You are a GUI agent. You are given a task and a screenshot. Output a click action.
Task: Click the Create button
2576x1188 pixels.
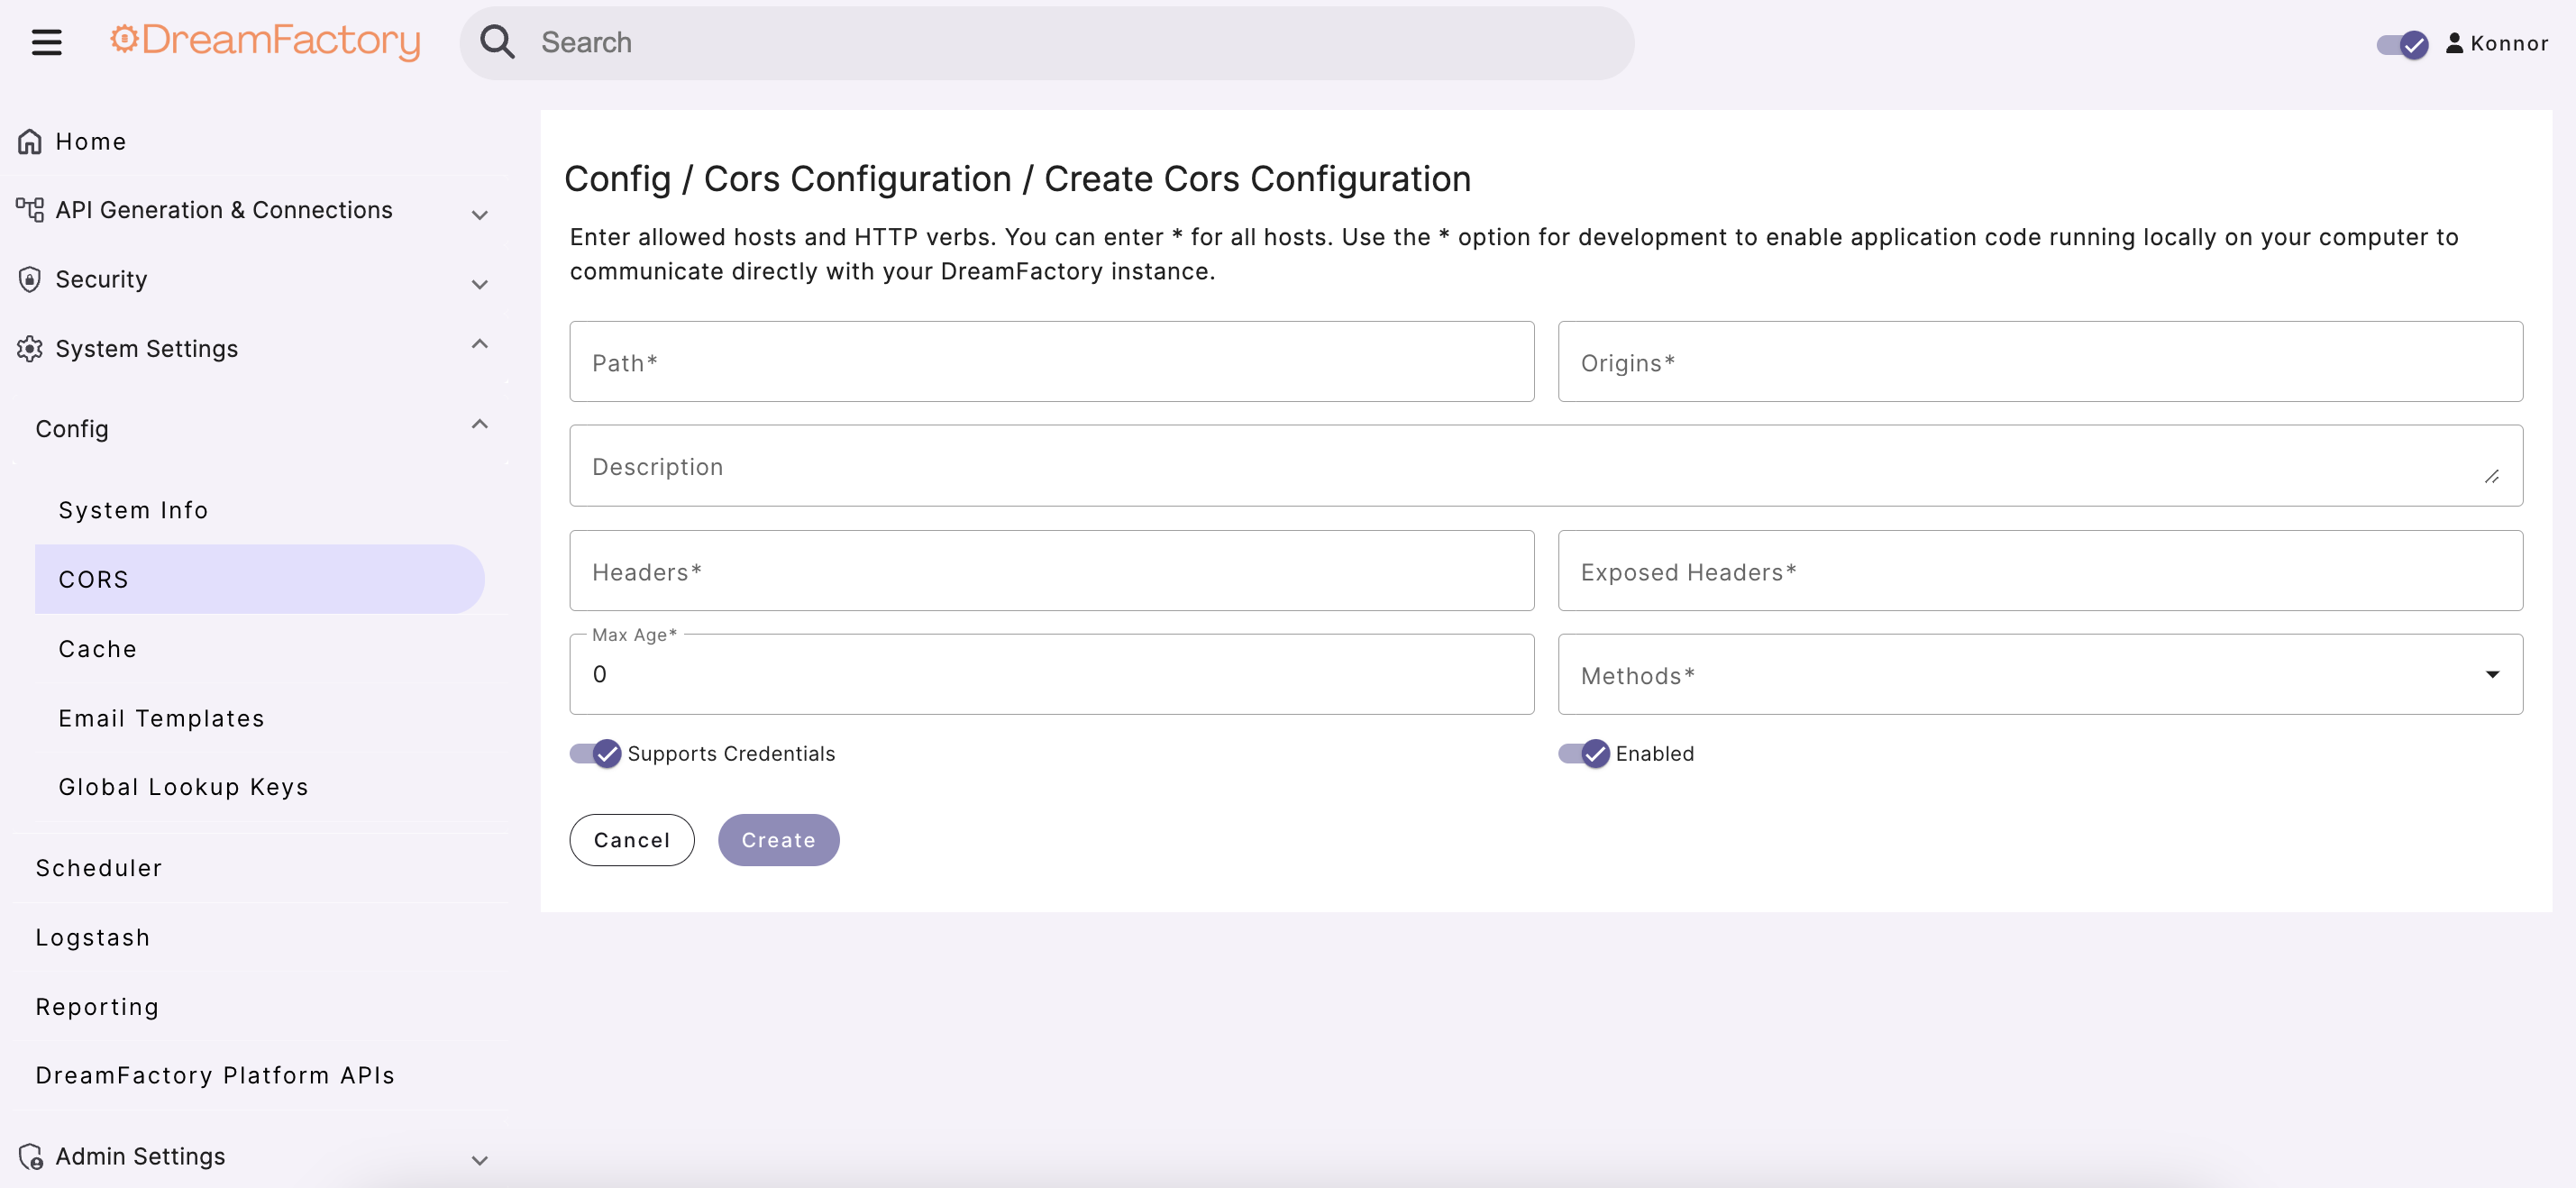click(x=778, y=840)
